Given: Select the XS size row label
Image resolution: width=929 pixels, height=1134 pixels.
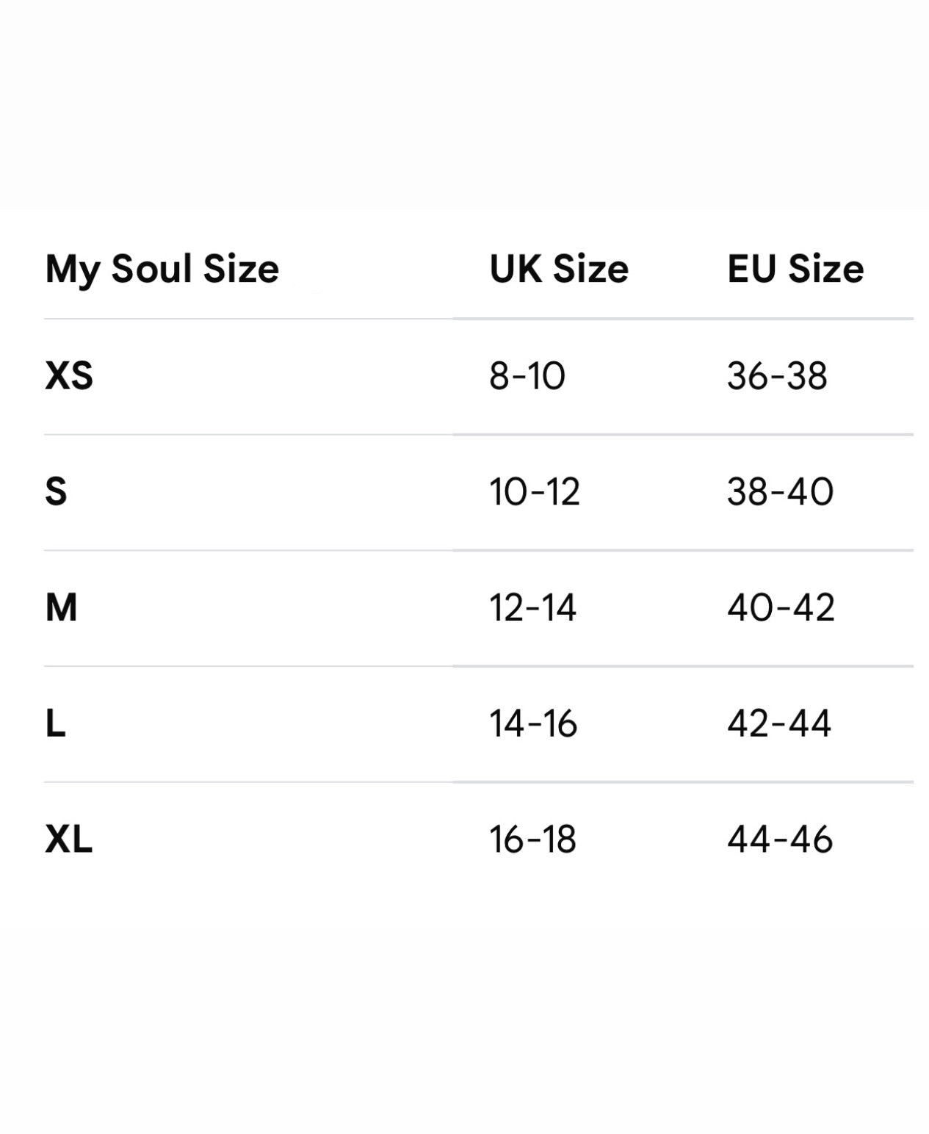Looking at the screenshot, I should coord(69,376).
